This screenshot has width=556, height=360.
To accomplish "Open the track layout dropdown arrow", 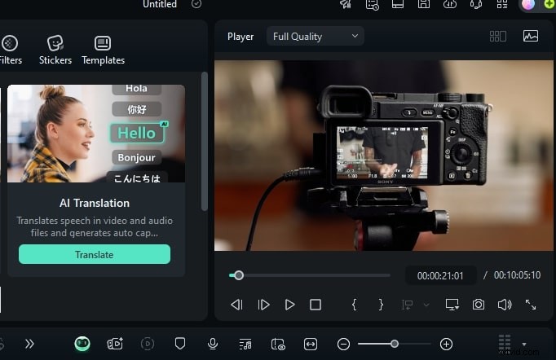I will (x=524, y=344).
